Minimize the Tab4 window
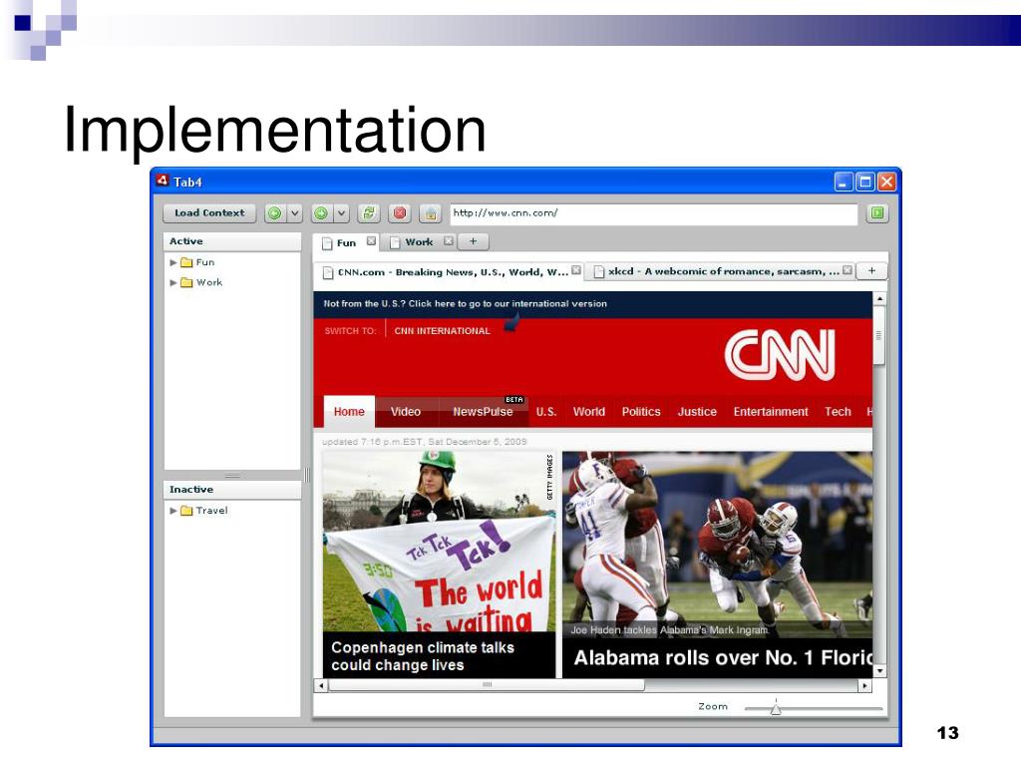The width and height of the screenshot is (1021, 766). pyautogui.click(x=844, y=182)
